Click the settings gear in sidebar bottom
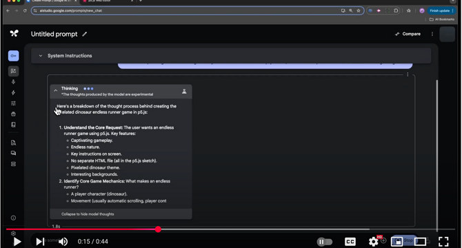The height and width of the screenshot is (248, 462). (13, 234)
